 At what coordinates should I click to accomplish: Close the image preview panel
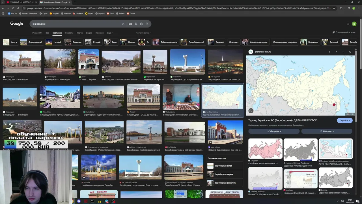tap(350, 52)
